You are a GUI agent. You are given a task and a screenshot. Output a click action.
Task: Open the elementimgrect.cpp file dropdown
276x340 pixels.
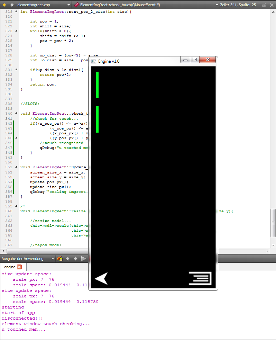[x=69, y=5]
